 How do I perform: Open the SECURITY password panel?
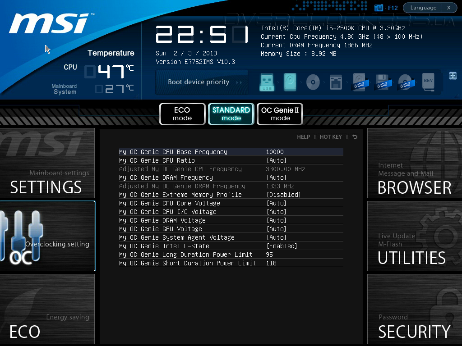415,309
